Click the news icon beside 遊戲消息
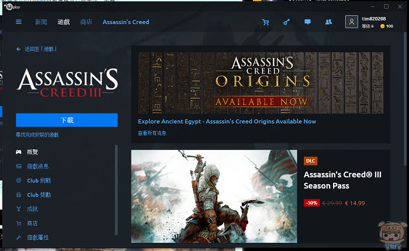409x251 pixels. 19,166
